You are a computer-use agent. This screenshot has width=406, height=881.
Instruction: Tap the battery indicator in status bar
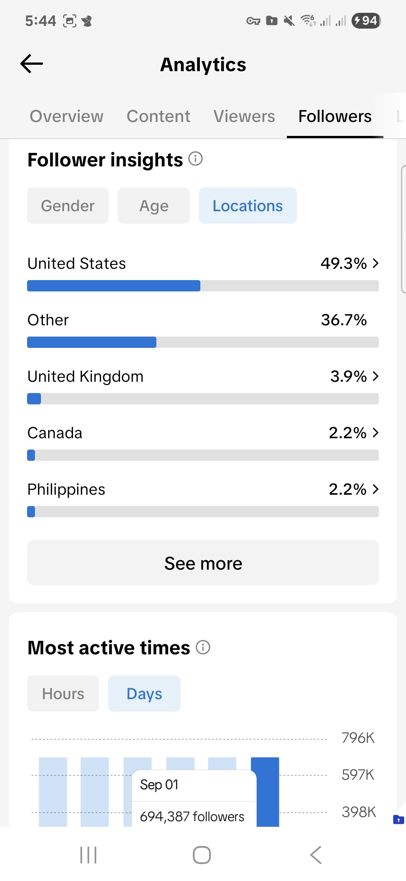(366, 21)
